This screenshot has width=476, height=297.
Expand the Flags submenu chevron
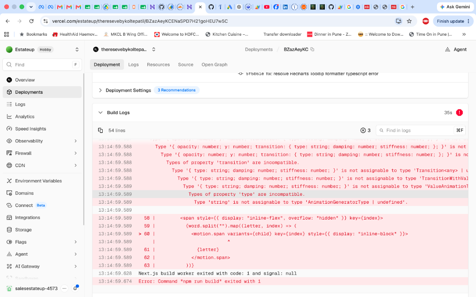point(76,242)
